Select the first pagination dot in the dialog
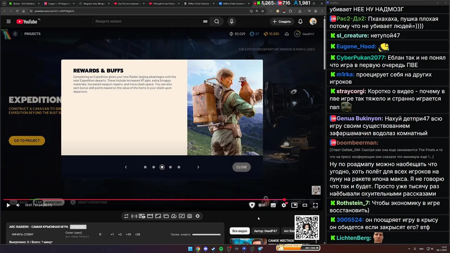The width and height of the screenshot is (450, 253). point(145,167)
